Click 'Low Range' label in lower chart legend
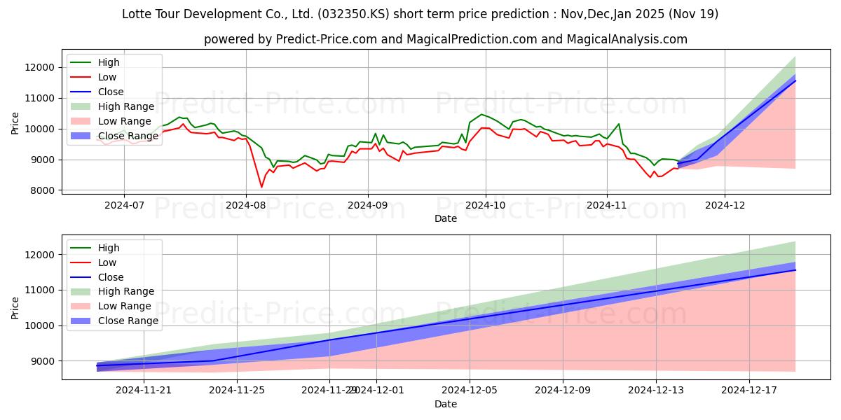 125,307
